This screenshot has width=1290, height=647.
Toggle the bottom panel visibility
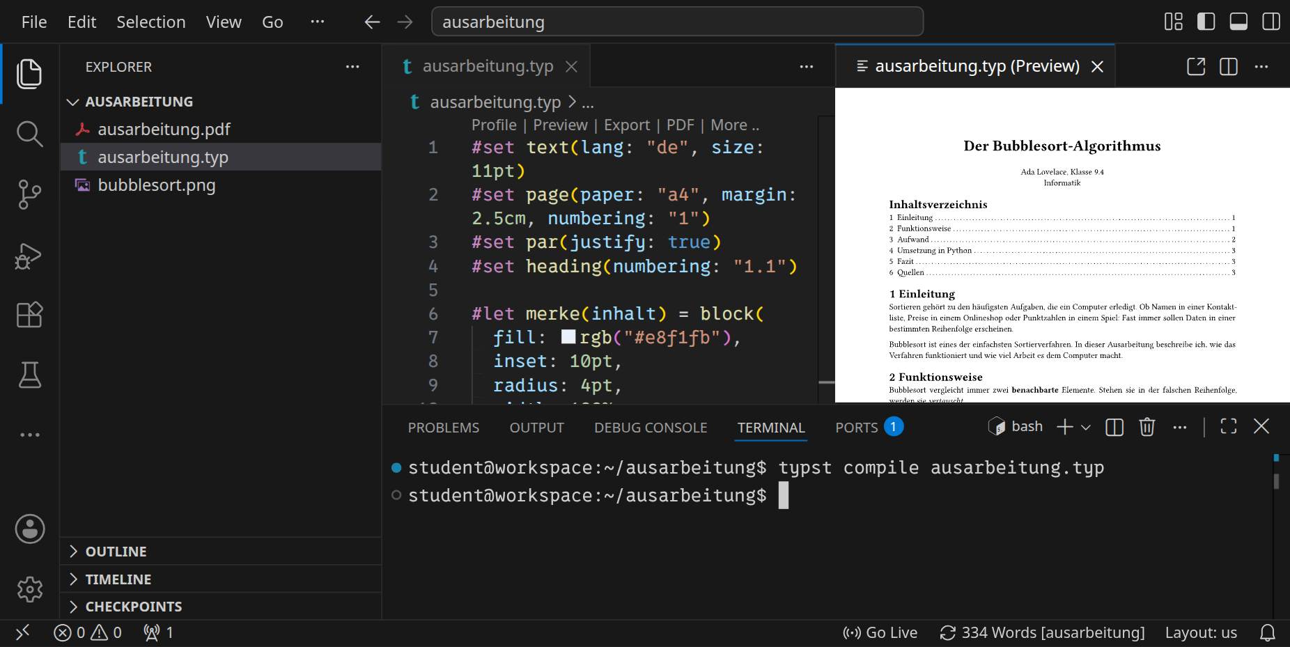(1238, 22)
